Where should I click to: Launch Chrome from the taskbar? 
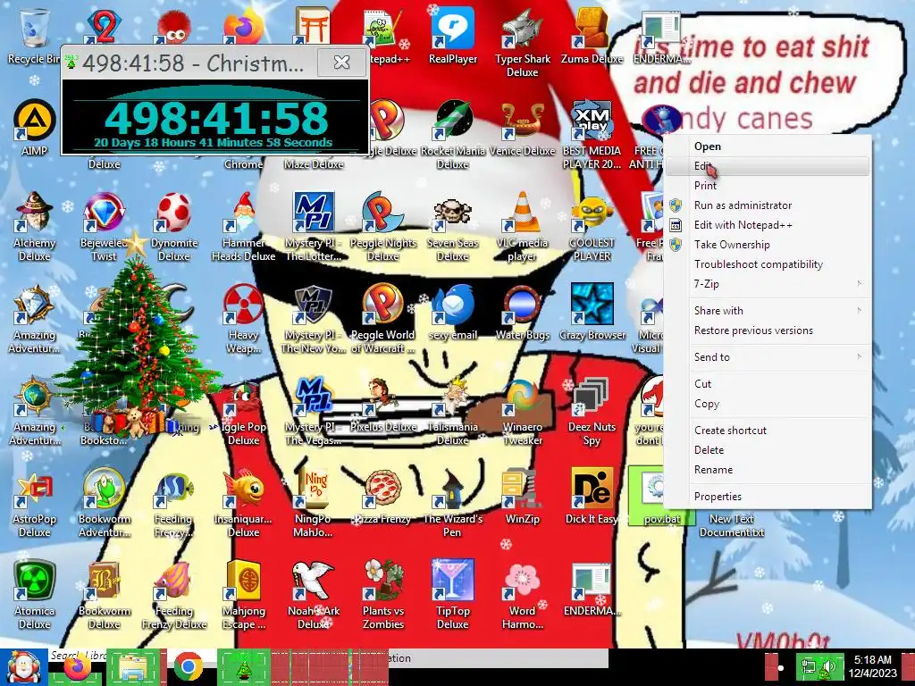point(188,667)
